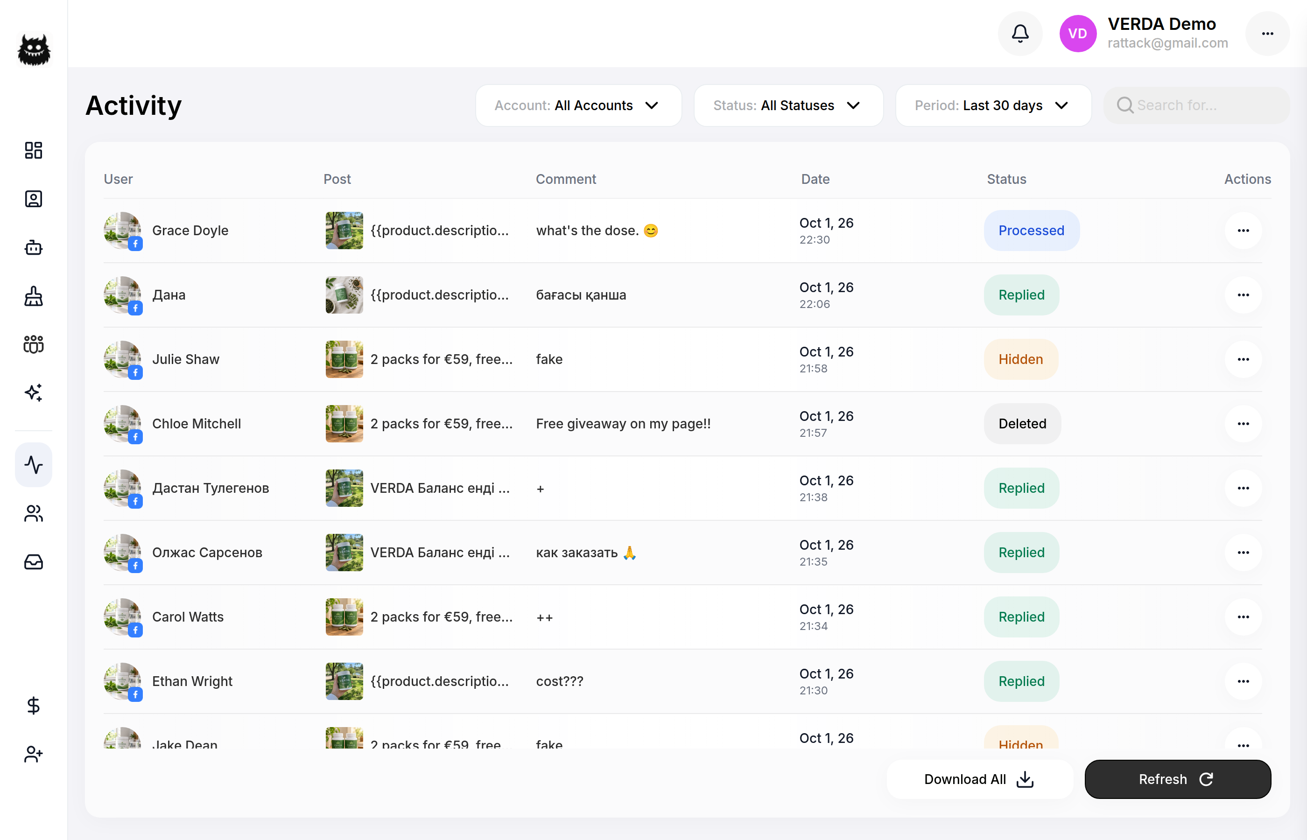Click the post 'VERDA Баланс енді ...' in Олжас row
The width and height of the screenshot is (1307, 840).
[440, 553]
